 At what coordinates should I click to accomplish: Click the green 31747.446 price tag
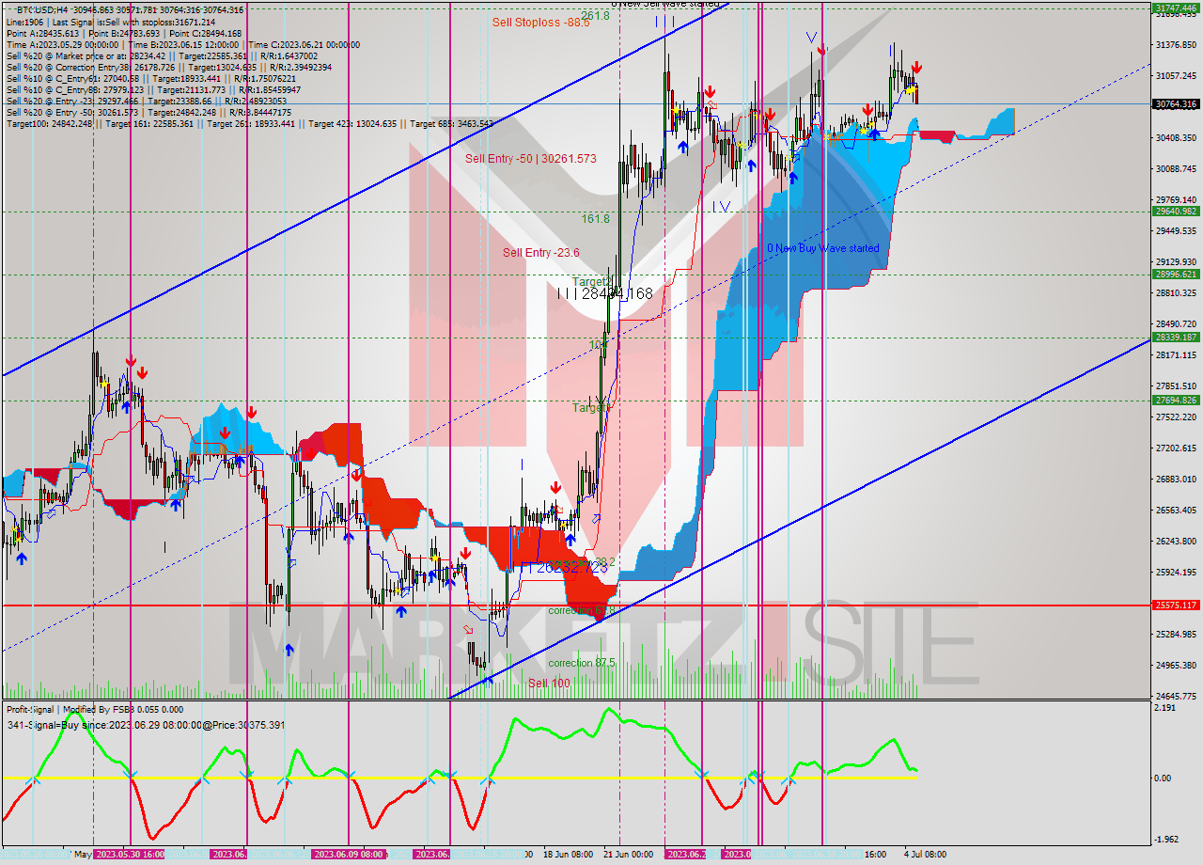pos(1175,8)
